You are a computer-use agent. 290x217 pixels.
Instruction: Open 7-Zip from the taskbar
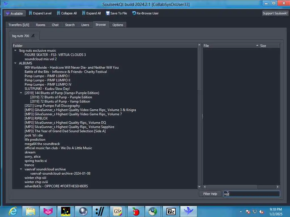171,211
